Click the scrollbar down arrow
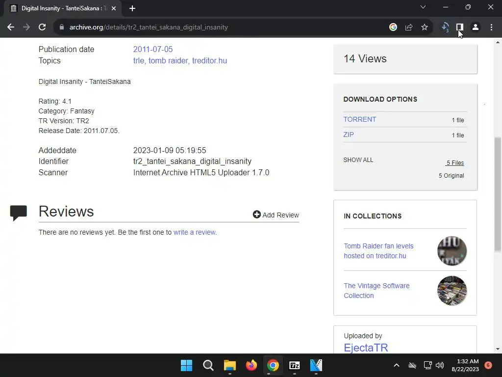 [498, 349]
